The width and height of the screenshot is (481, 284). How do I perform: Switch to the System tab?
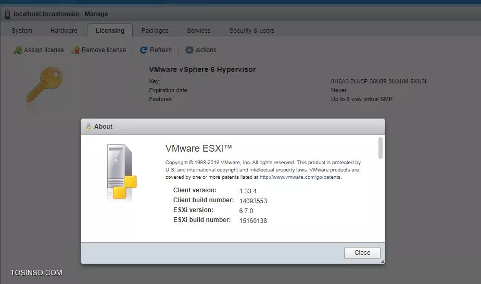[22, 31]
